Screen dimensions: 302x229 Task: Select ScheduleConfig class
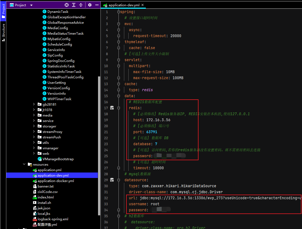(x=60, y=44)
